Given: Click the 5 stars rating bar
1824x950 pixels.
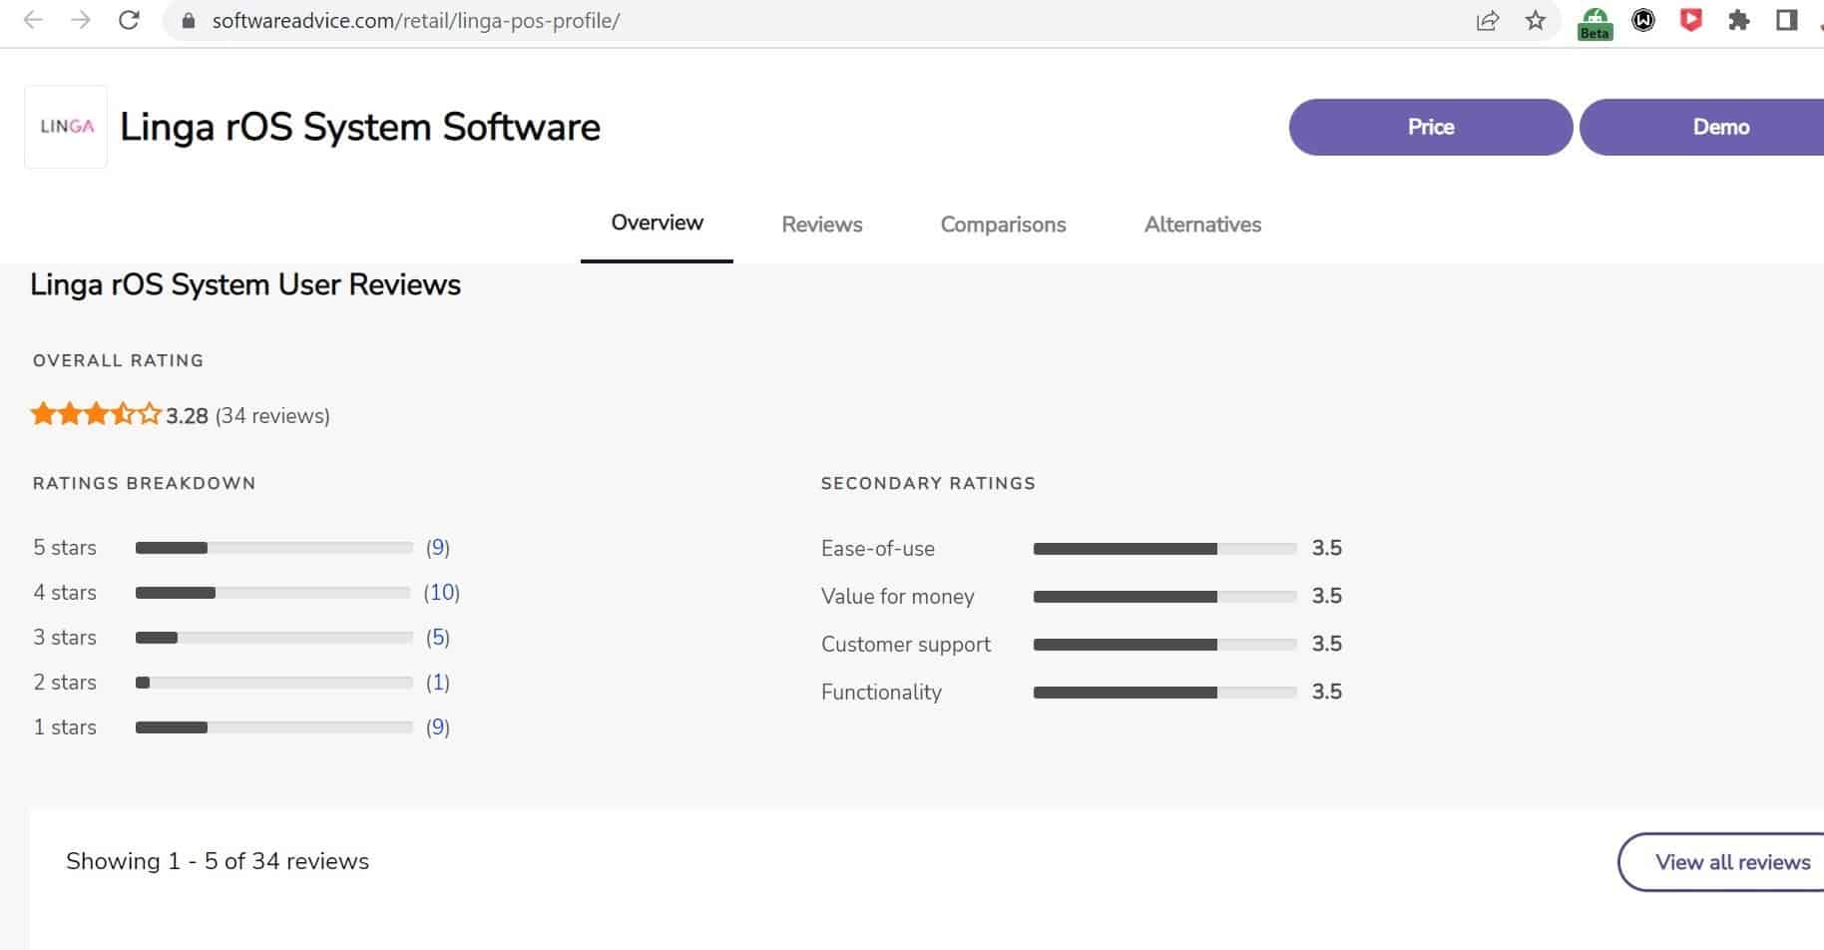Looking at the screenshot, I should point(274,548).
